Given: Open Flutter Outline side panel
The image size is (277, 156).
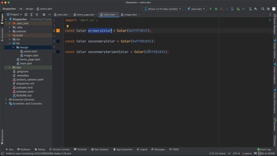Looking at the screenshot, I should coord(275,49).
